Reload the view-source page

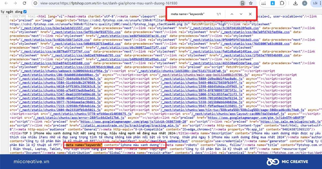coord(25,3)
